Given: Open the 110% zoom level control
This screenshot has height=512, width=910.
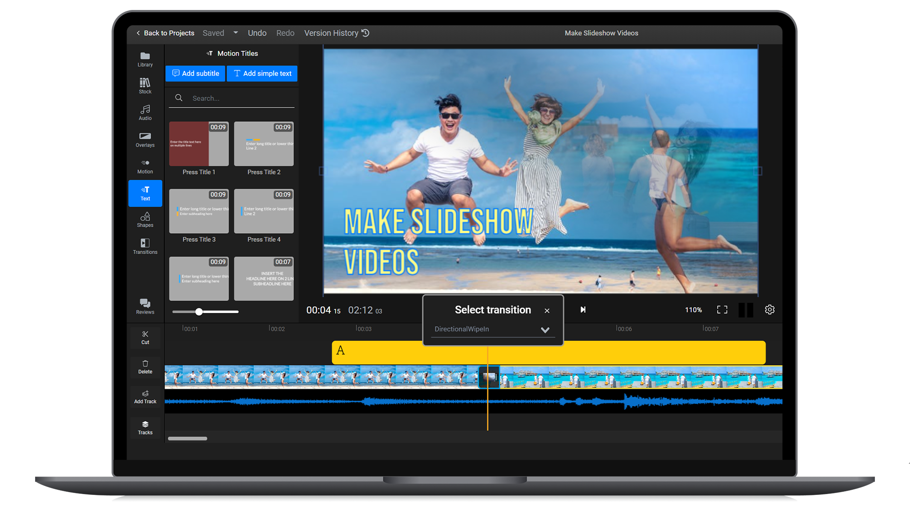Looking at the screenshot, I should 693,310.
